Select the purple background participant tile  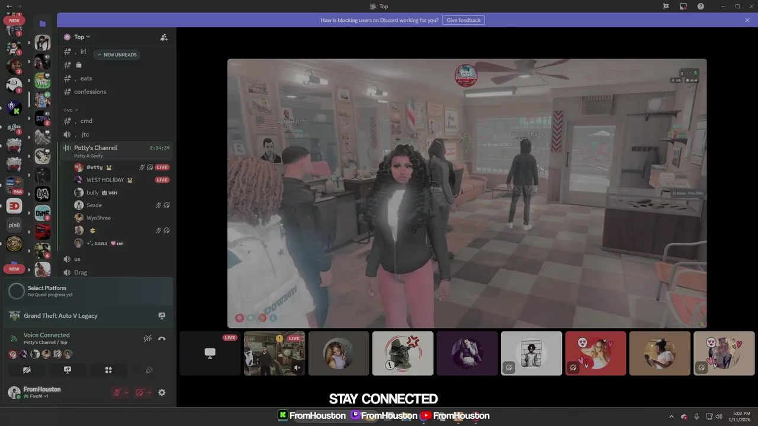[x=467, y=353]
